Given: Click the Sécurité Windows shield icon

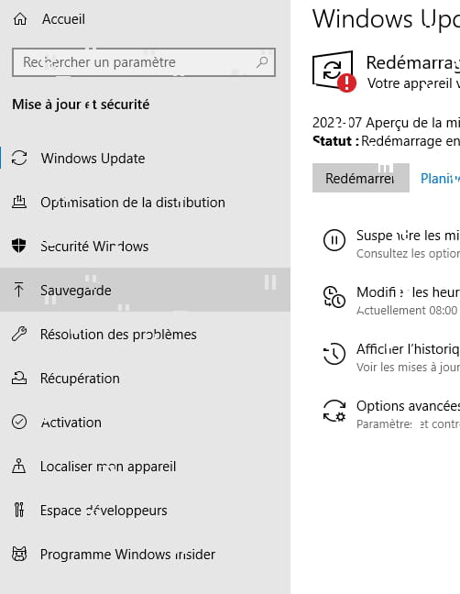Looking at the screenshot, I should 19,246.
